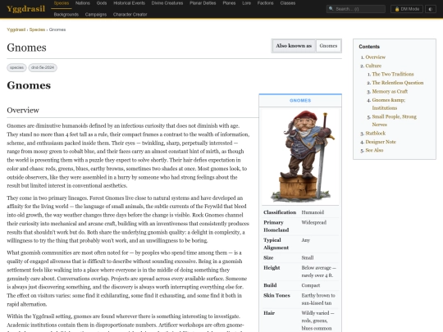This screenshot has height=332, width=443.
Task: Open the Species nav tab
Action: (x=62, y=3)
